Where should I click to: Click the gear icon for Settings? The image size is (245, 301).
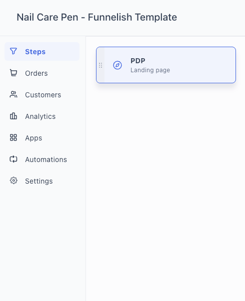[13, 181]
